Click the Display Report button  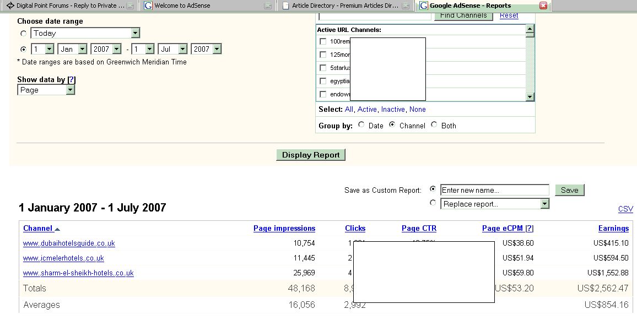coord(311,155)
